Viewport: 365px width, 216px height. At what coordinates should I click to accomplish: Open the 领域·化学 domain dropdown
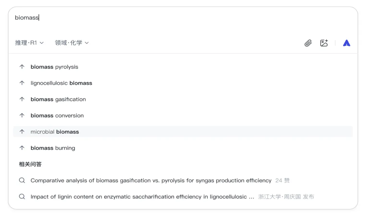point(72,43)
